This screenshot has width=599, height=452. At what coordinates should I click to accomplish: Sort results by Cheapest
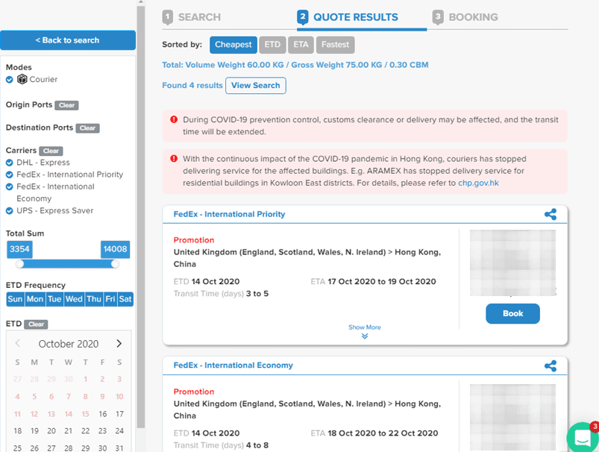[233, 45]
